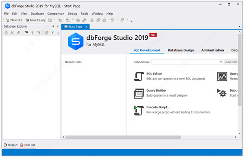The height and width of the screenshot is (157, 244).
Task: Open the View menu
Action: pyautogui.click(x=24, y=14)
